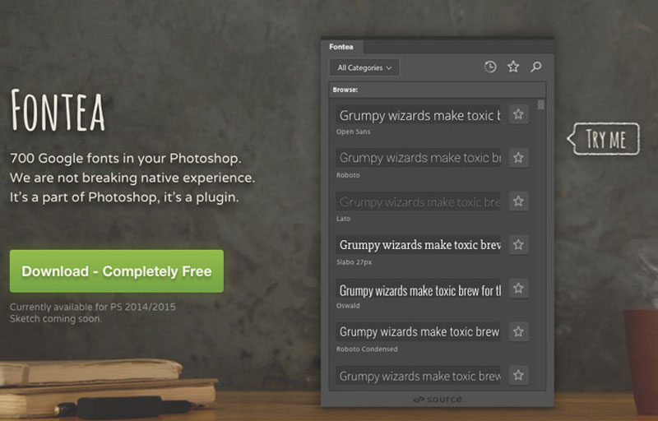Favorite the Oswald font star
658x421 pixels.
[518, 288]
